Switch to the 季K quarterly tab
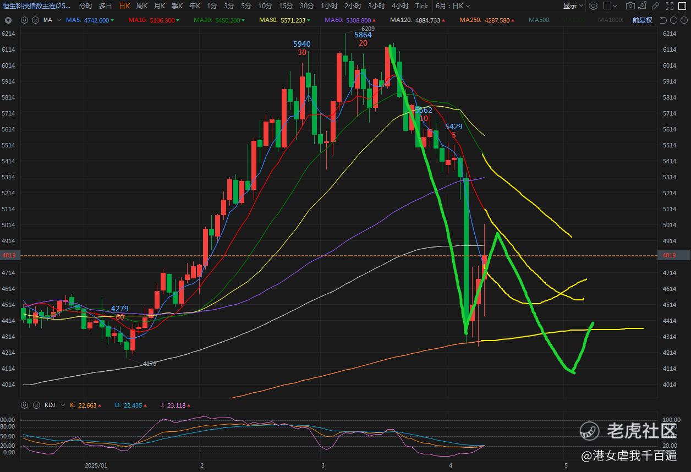The width and height of the screenshot is (691, 472). [x=177, y=6]
